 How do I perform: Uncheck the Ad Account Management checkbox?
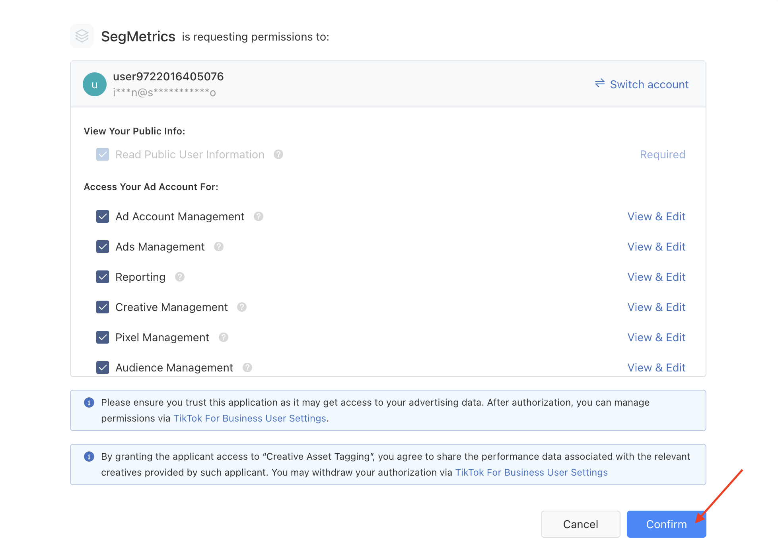click(103, 216)
